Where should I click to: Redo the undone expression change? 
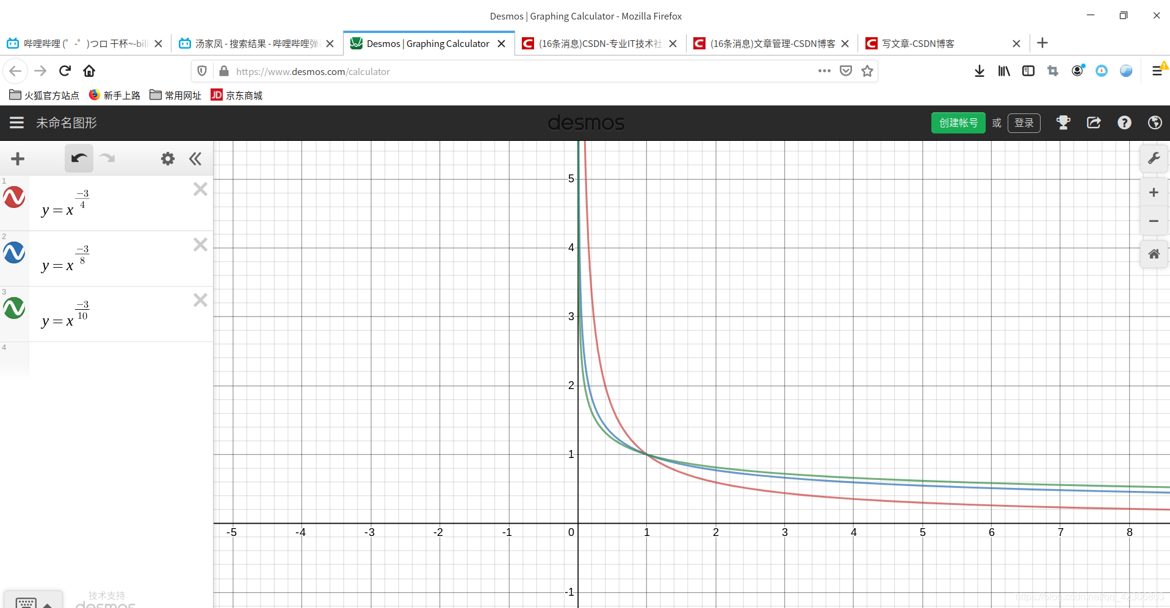pyautogui.click(x=107, y=159)
